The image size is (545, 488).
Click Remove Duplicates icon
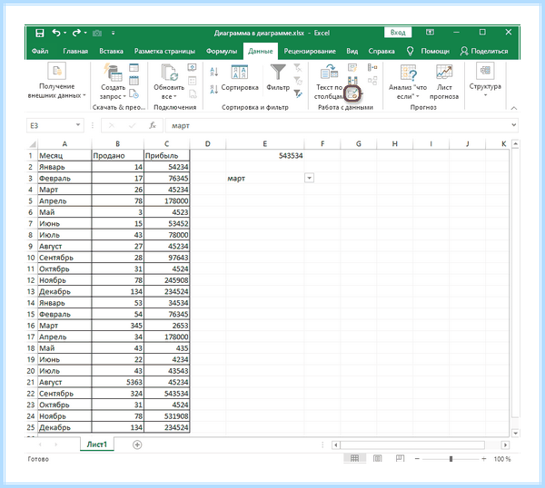[352, 81]
